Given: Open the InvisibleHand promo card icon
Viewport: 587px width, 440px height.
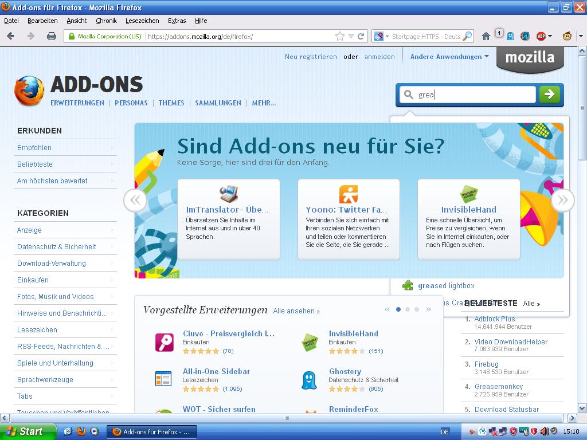Looking at the screenshot, I should click(x=469, y=194).
